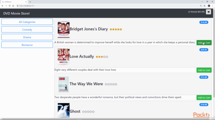The height and width of the screenshot is (120, 215).
Task: Click the $29.95 price badge
Action: [204, 50]
